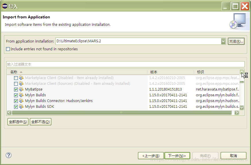The width and height of the screenshot is (251, 165).
Task: Click the scroll up arrow of the list
Action: click(x=242, y=72)
